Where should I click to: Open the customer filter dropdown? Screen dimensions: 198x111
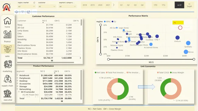click(x=47, y=6)
